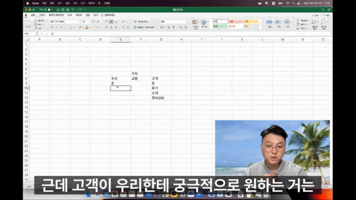Open the font name dropdown

(x=79, y=21)
